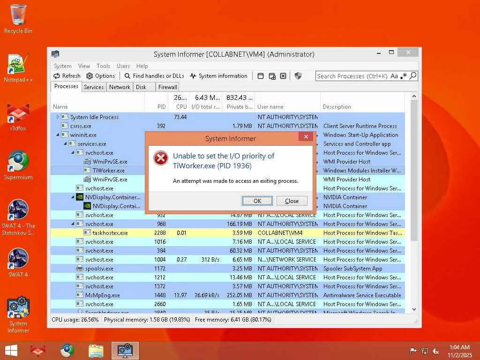
Task: Switch to the Firewall tab
Action: pos(167,87)
